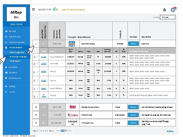The width and height of the screenshot is (183, 137).
Task: Click 'Ask Bill about warehousing issues.' note
Action: coord(157,107)
